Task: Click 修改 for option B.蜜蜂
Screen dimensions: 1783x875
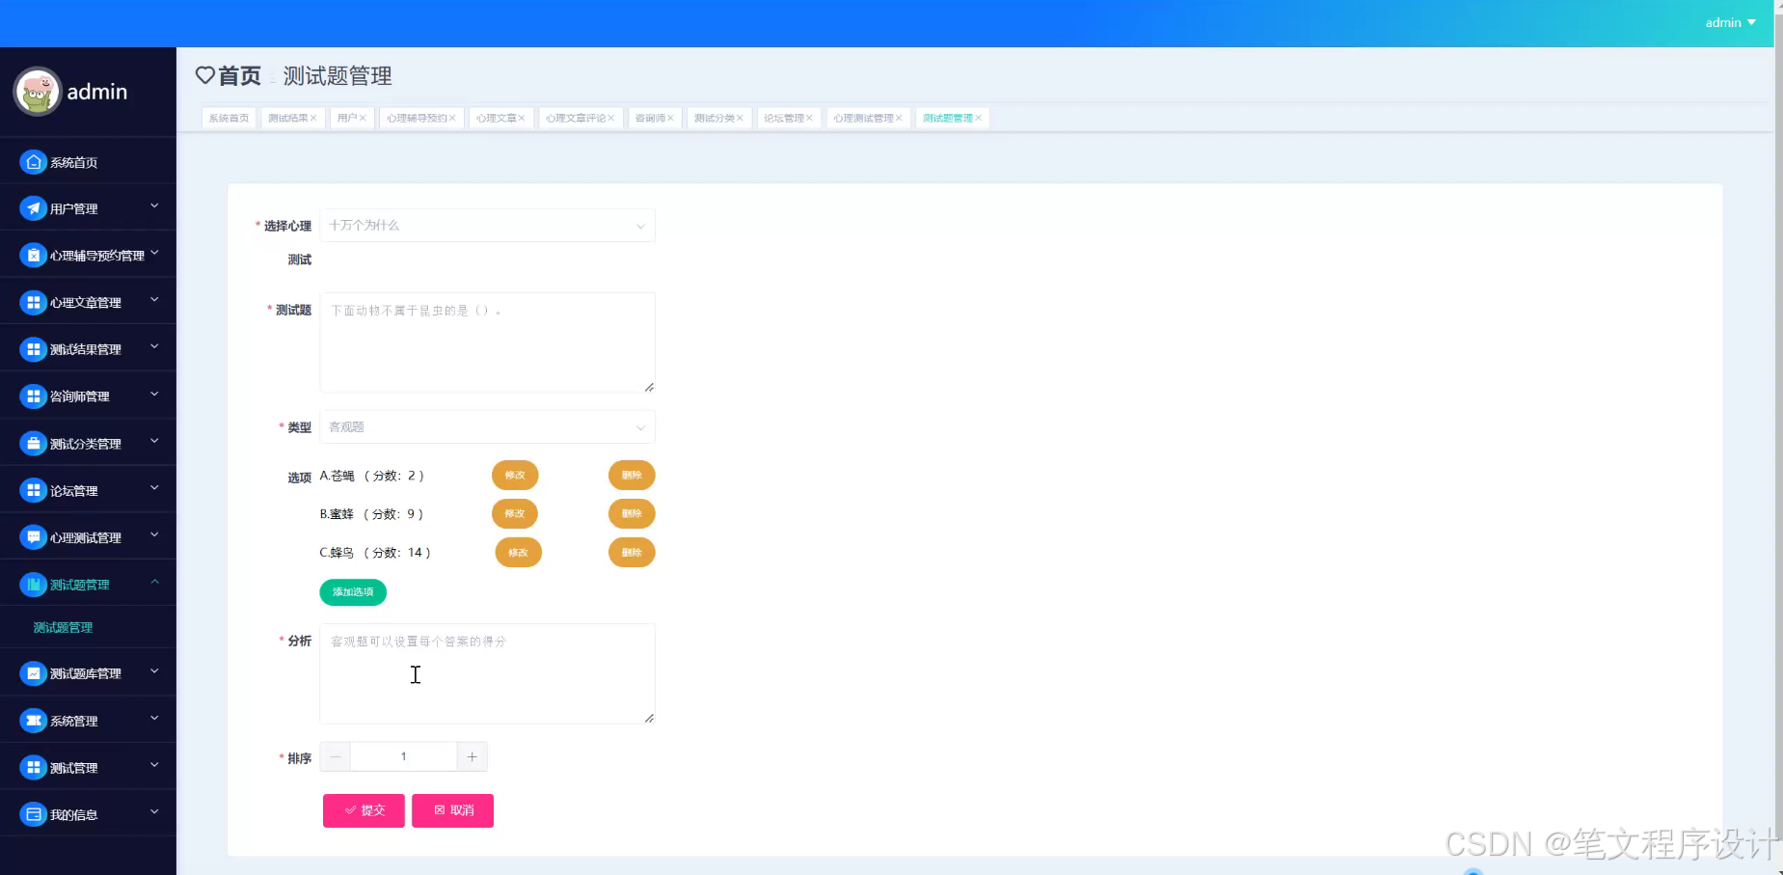Action: pyautogui.click(x=515, y=513)
